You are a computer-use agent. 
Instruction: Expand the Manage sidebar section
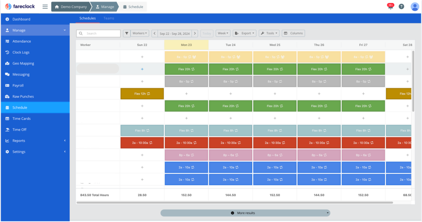[35, 30]
